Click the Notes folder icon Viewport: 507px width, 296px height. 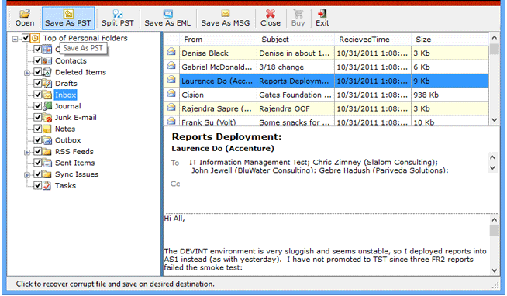[47, 129]
